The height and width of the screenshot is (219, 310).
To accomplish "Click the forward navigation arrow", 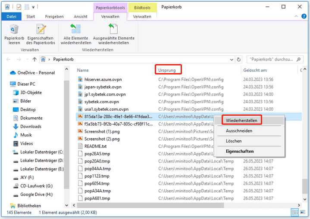I will click(19, 59).
